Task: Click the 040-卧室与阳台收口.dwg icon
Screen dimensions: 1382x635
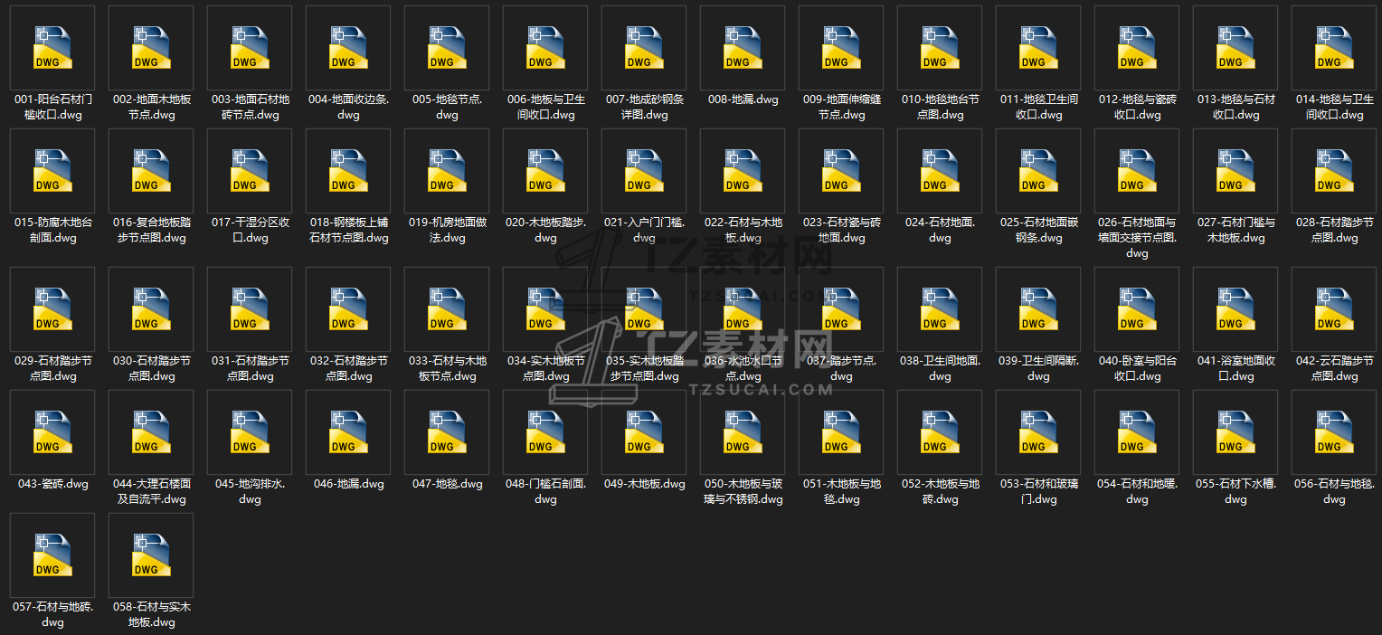Action: pos(1137,309)
